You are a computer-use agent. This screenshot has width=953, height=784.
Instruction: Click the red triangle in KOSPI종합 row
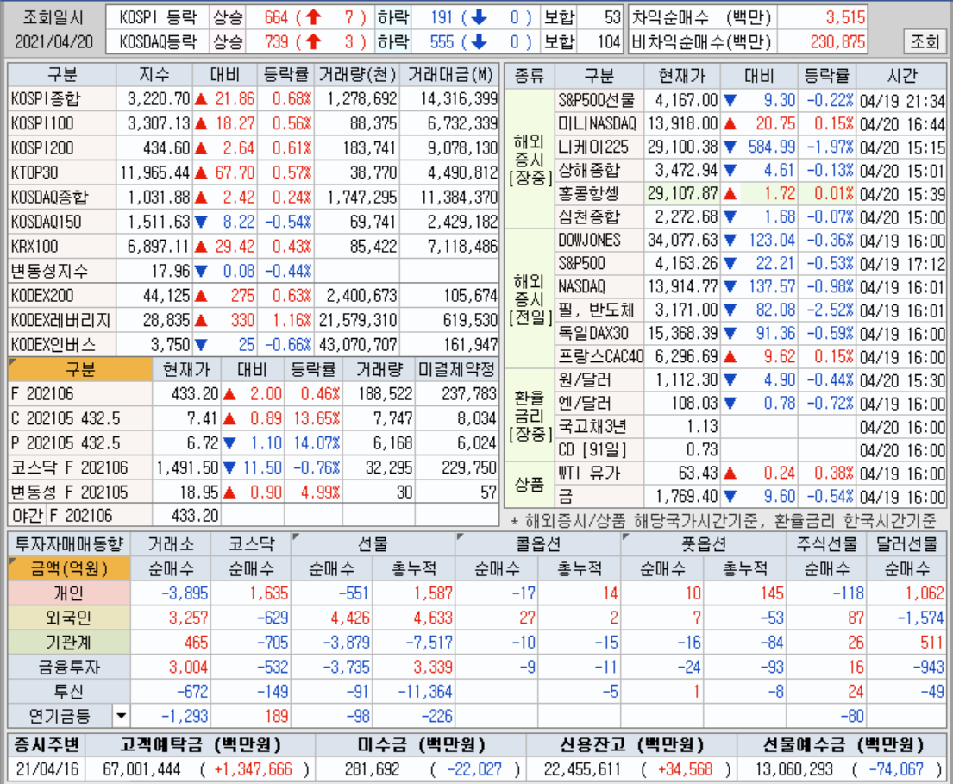point(201,99)
